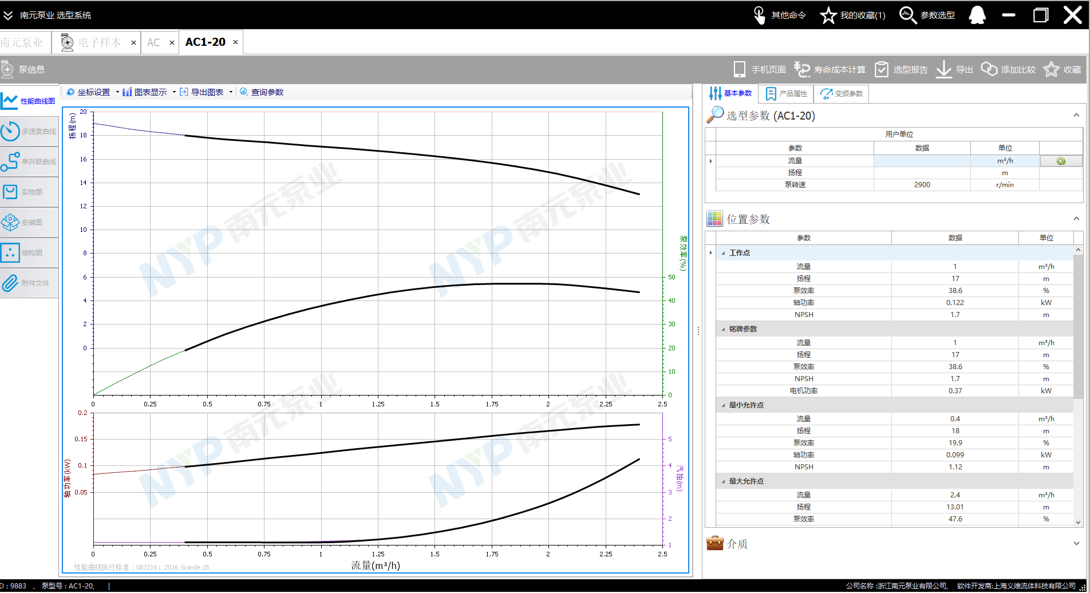The height and width of the screenshot is (593, 1090).
Task: Click 最大允许点 扬程 value 13.01
Action: click(x=955, y=507)
